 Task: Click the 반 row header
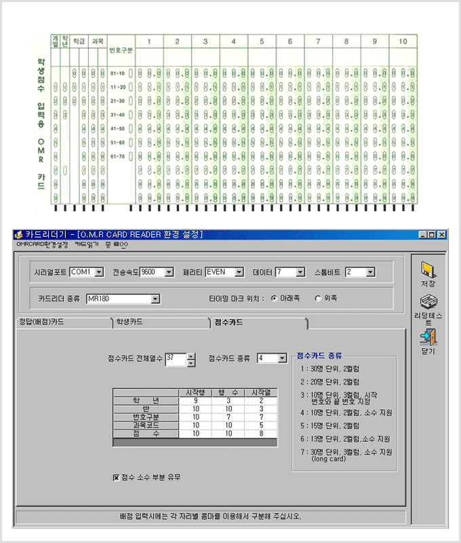click(146, 409)
